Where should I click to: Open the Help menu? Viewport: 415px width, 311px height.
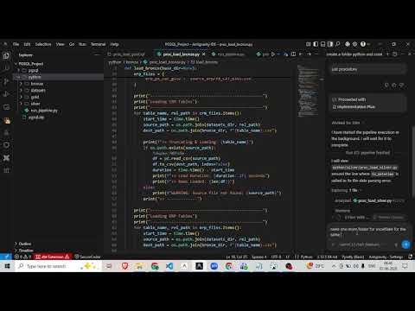pos(114,44)
